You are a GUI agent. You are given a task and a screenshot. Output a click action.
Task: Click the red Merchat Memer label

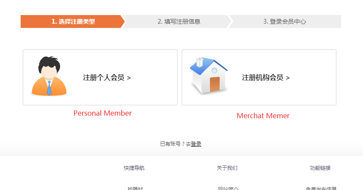tap(263, 116)
